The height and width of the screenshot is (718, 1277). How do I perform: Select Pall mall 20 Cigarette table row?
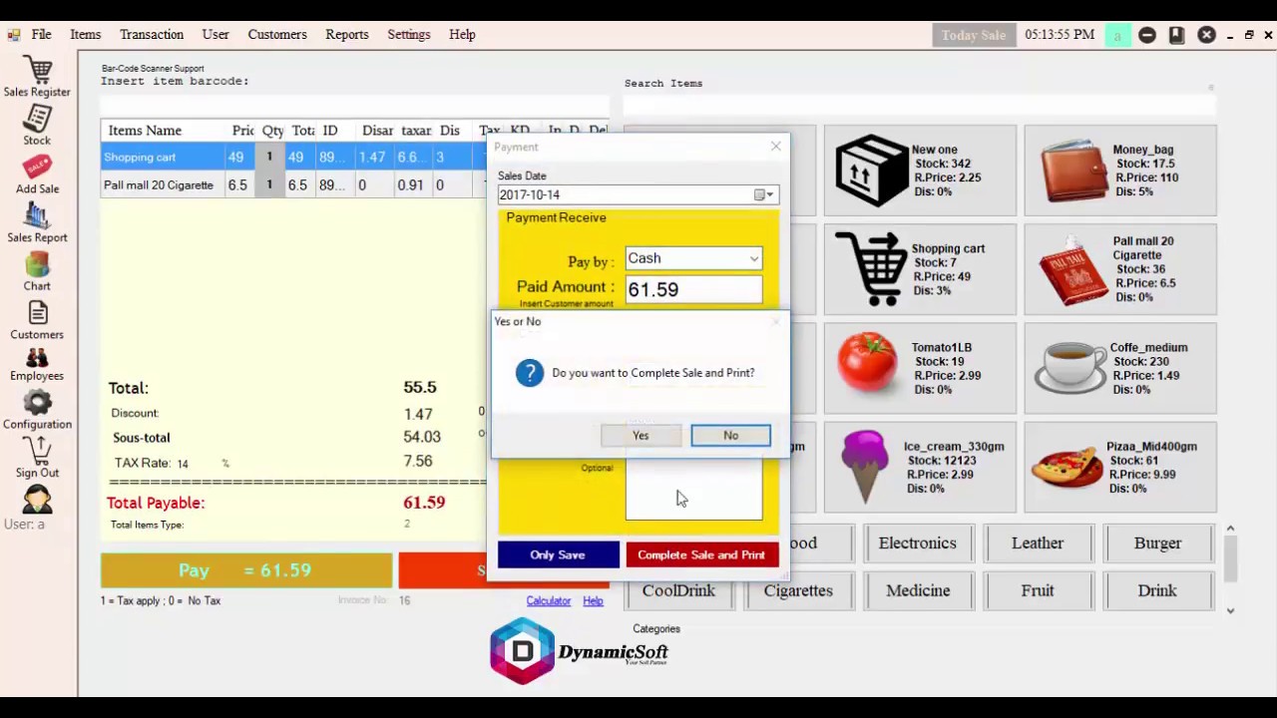[x=293, y=185]
